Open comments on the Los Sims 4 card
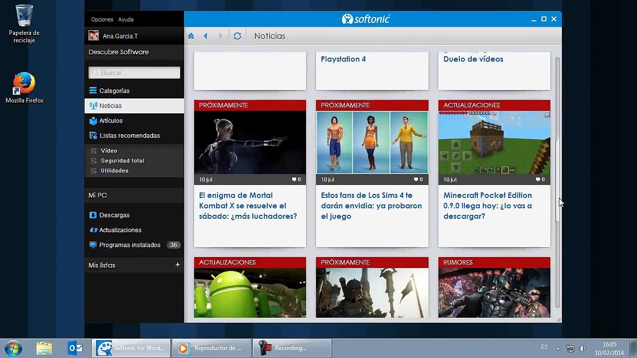 (418, 179)
